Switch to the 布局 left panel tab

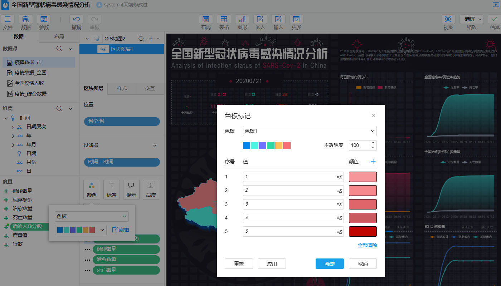59,37
